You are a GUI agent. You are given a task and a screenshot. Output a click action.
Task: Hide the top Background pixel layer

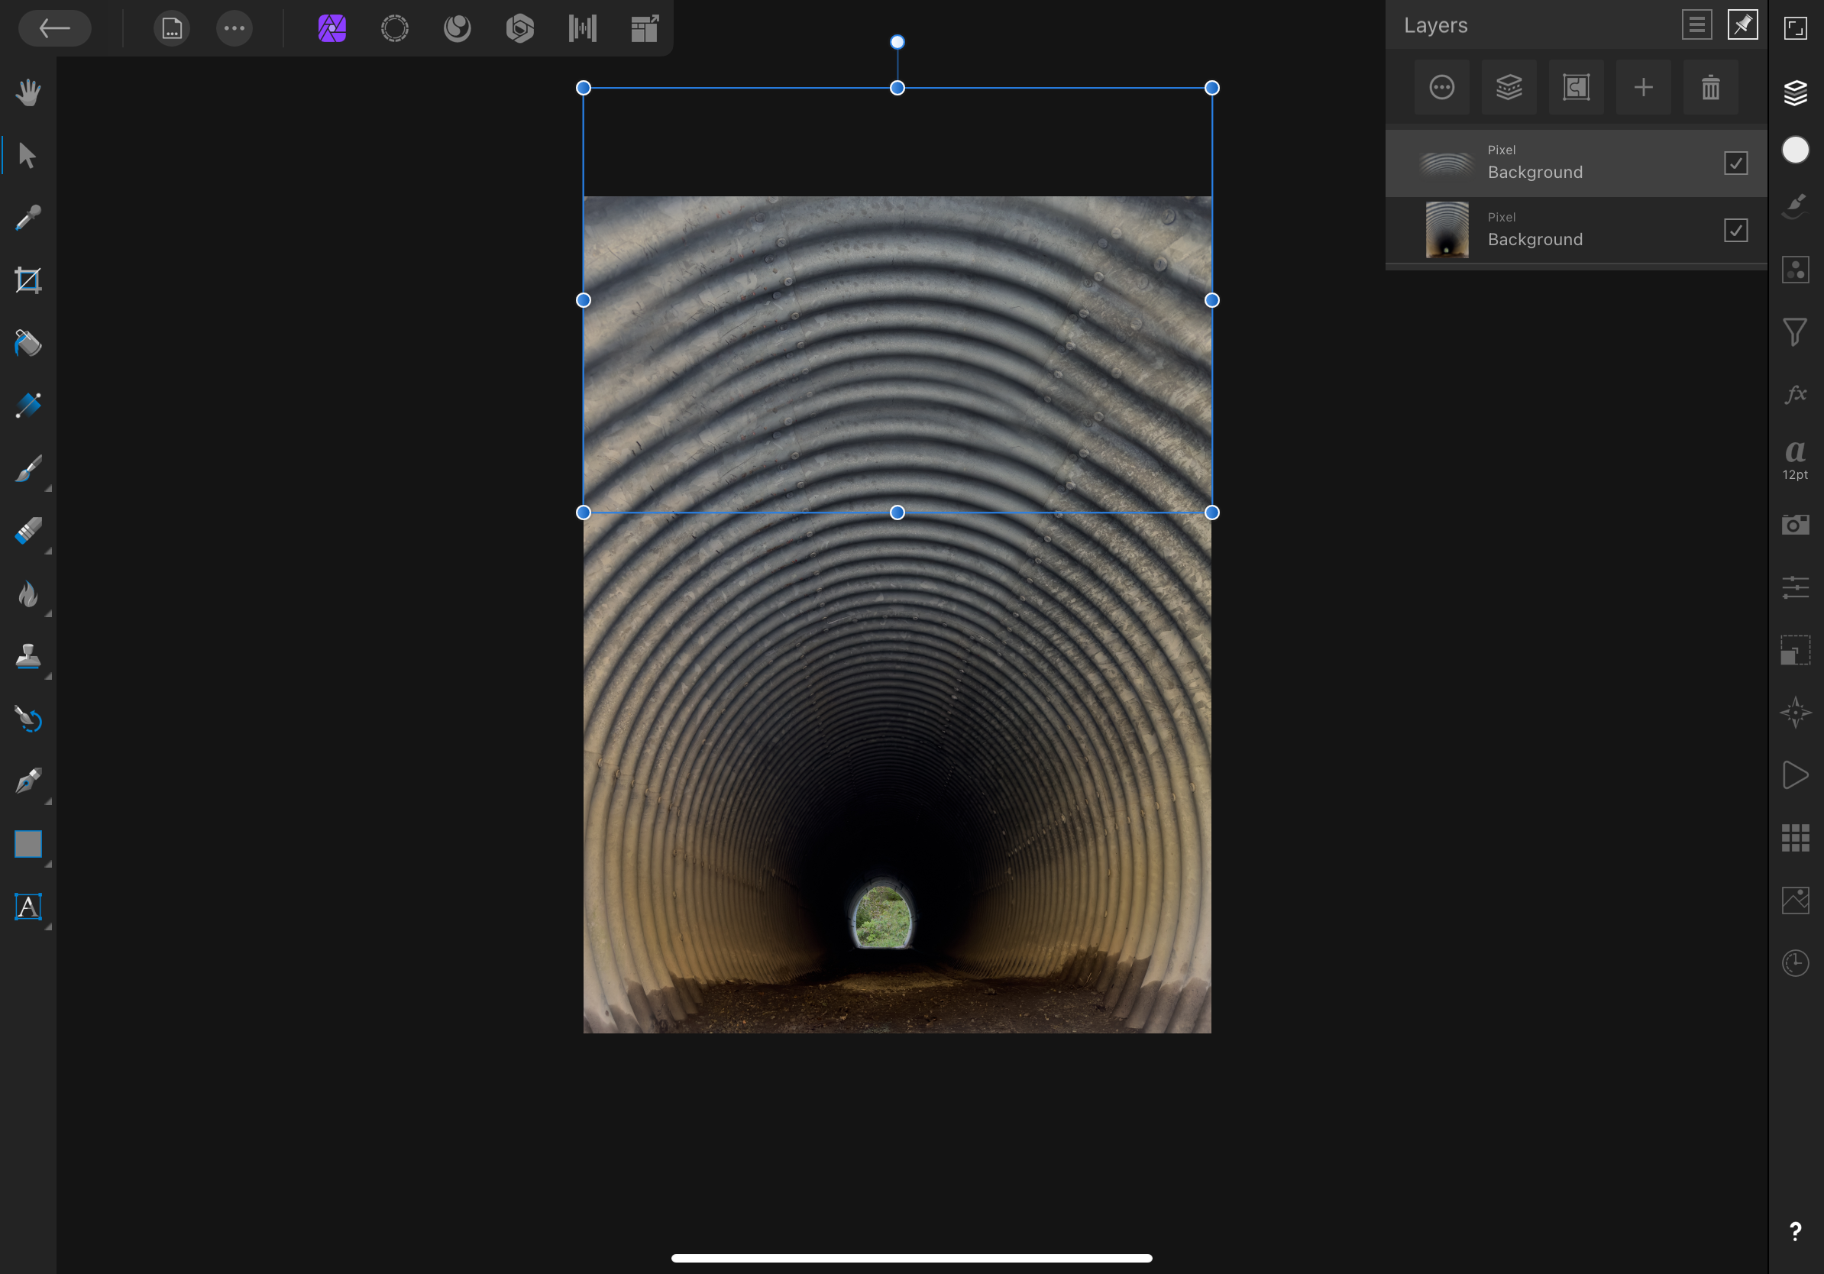point(1736,163)
